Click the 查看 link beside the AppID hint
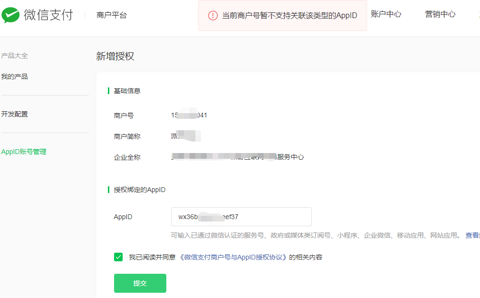Viewport: 480px width, 298px height. point(472,235)
